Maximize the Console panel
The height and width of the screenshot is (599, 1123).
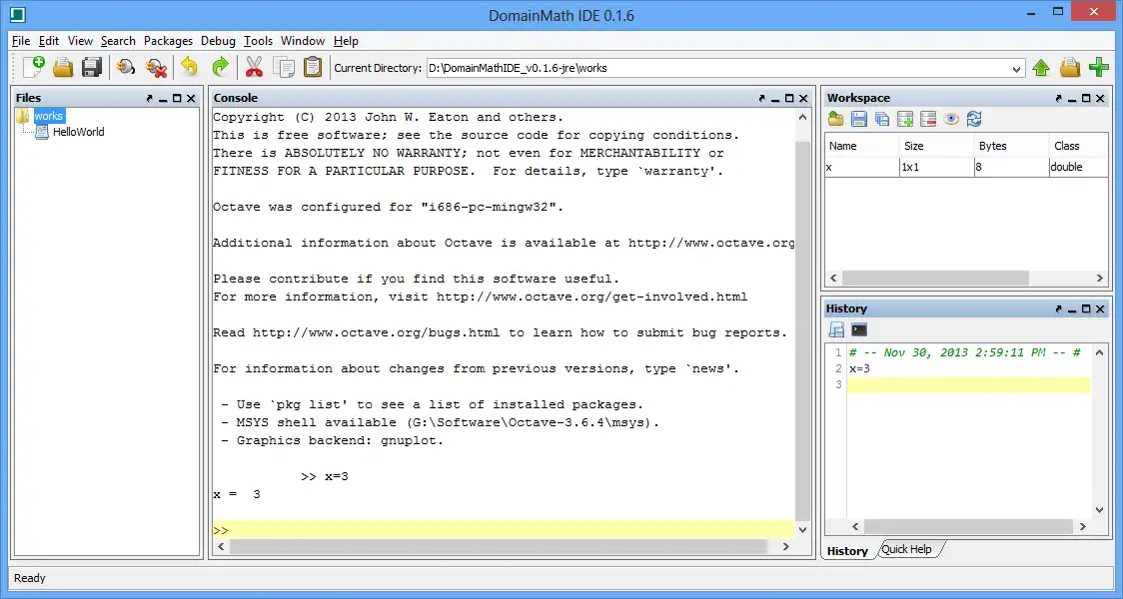(x=789, y=99)
